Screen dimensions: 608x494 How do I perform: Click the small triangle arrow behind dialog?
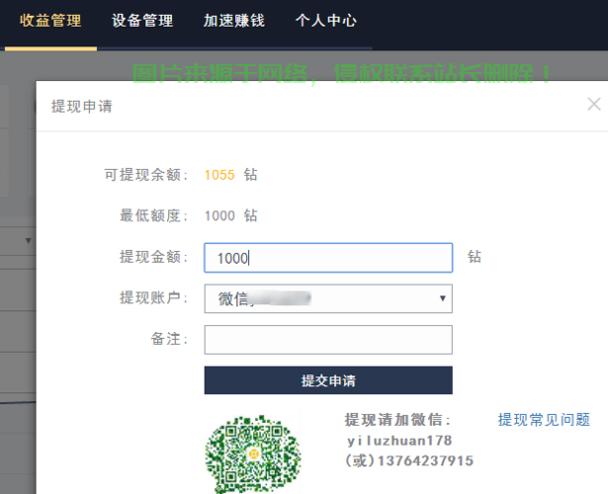(x=28, y=240)
